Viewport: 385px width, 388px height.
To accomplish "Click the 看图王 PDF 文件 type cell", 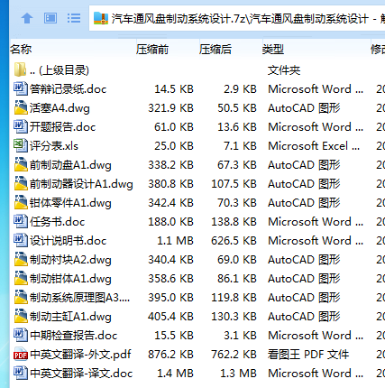I will coord(308,355).
